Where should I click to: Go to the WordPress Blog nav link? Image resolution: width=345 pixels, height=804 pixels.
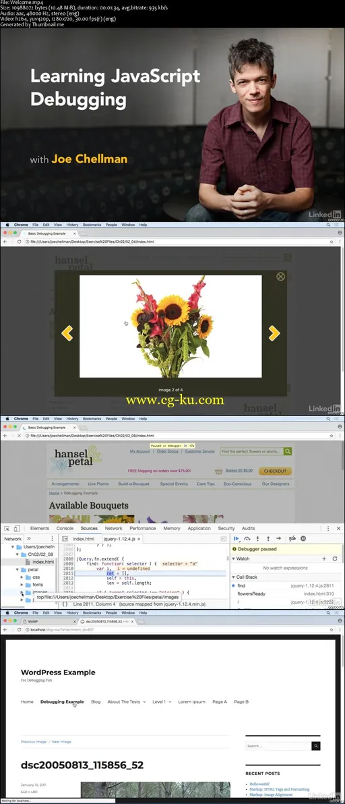pos(96,701)
